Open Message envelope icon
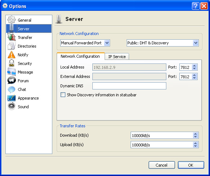Viewport: 210px width, 176px height. (x=12, y=72)
